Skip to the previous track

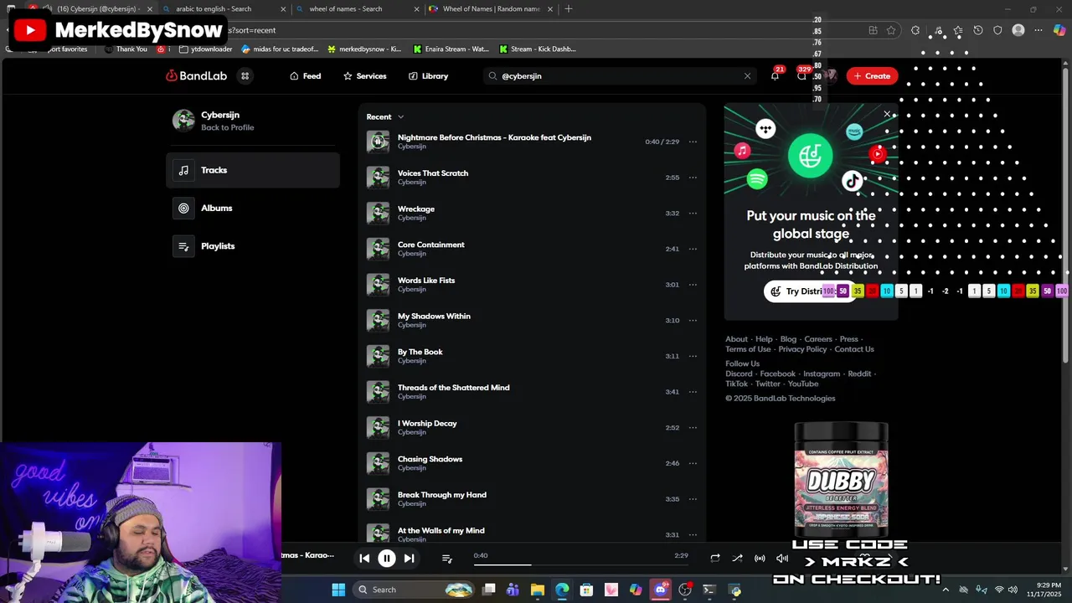[364, 559]
